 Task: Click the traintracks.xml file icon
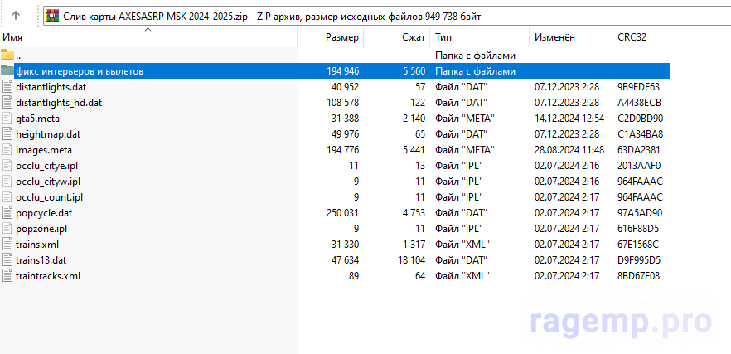point(7,276)
